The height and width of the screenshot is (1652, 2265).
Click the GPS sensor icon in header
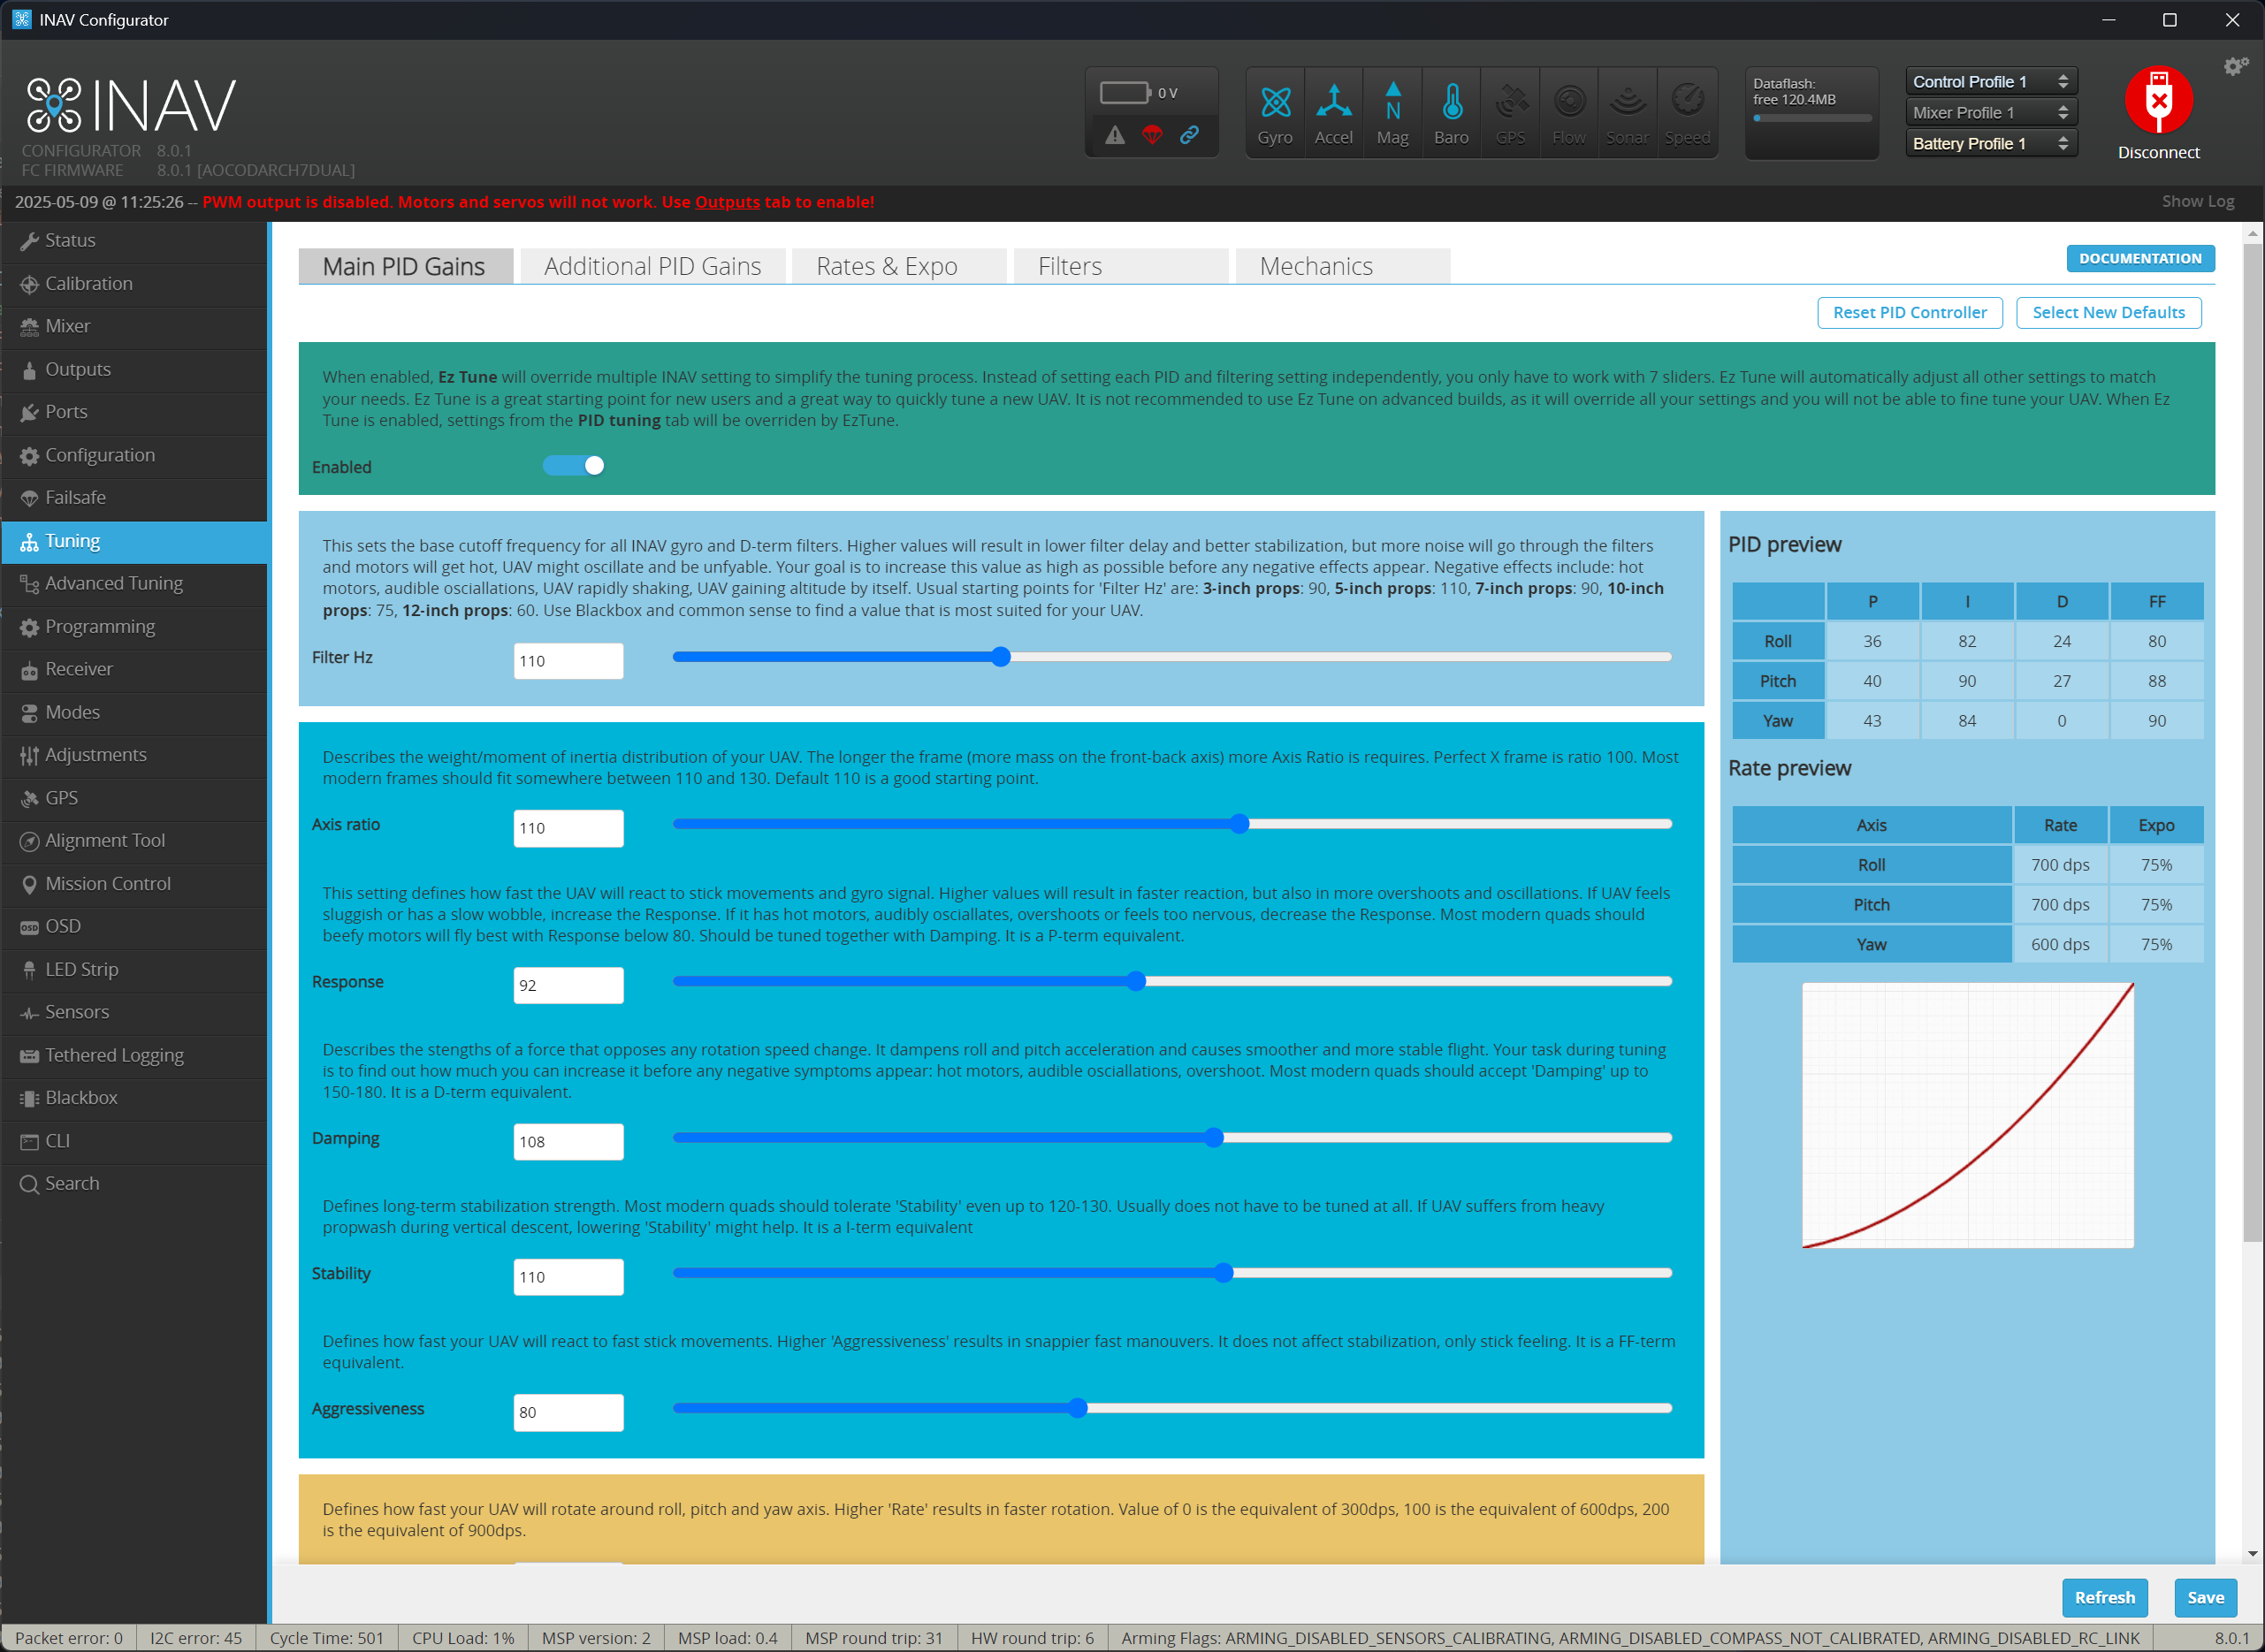click(x=1511, y=113)
